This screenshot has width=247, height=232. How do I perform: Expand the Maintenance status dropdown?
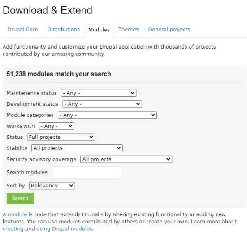(99, 93)
